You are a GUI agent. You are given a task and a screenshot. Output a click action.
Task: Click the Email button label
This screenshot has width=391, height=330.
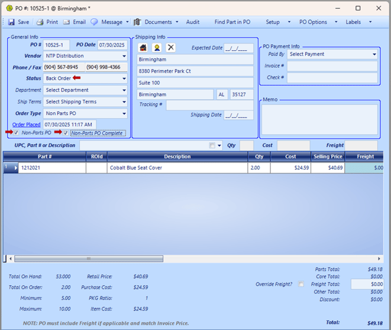(x=79, y=22)
